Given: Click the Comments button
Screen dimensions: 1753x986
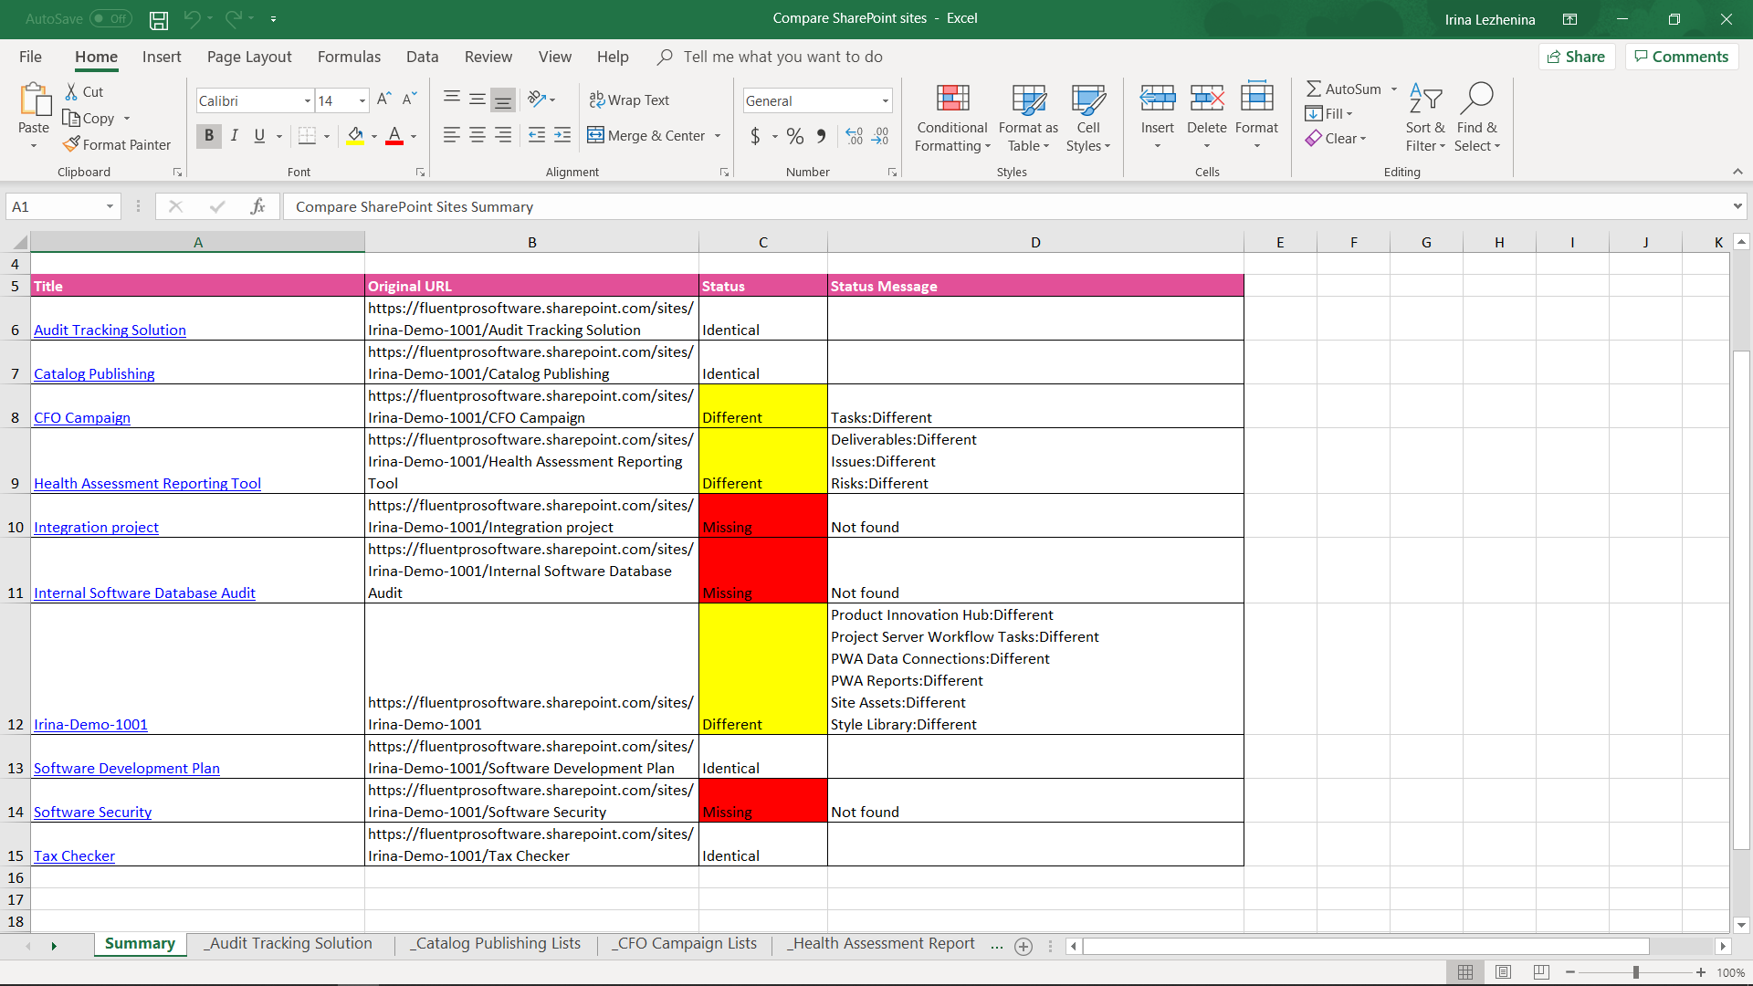Looking at the screenshot, I should click(1682, 57).
